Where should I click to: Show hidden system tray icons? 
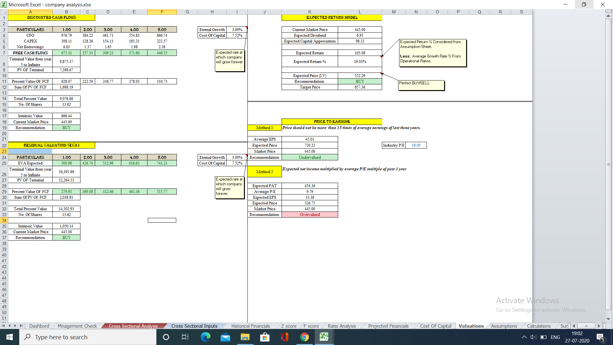click(x=524, y=337)
